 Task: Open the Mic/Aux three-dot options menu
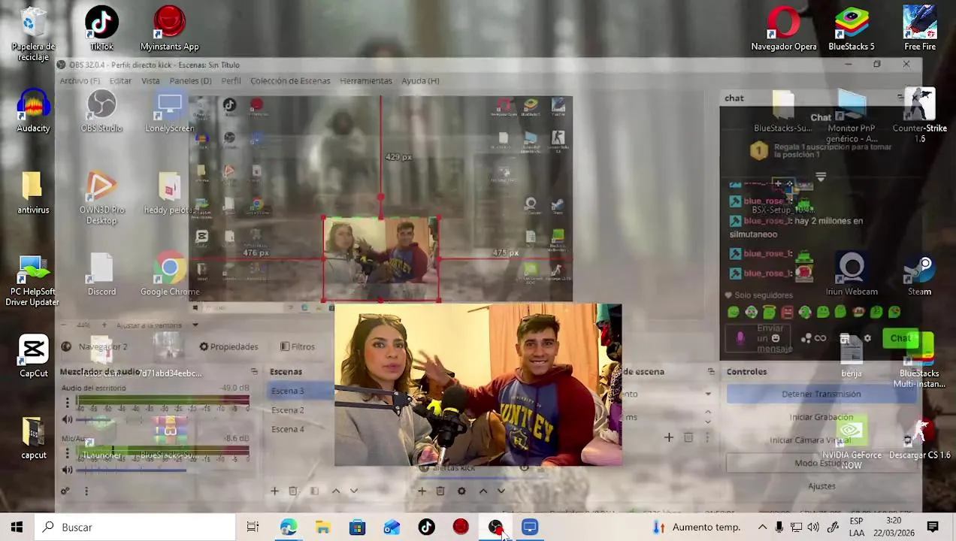click(67, 454)
